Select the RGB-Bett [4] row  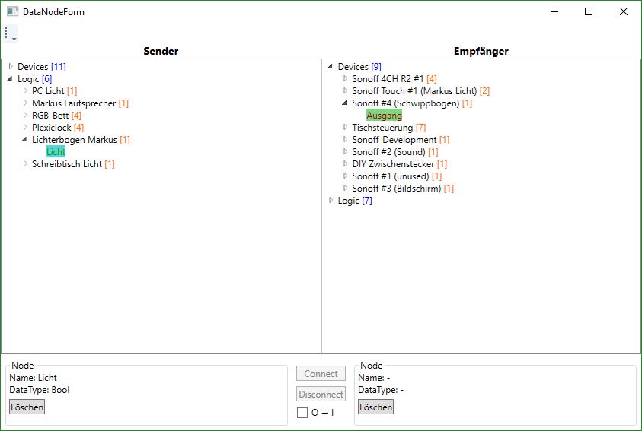pos(56,116)
